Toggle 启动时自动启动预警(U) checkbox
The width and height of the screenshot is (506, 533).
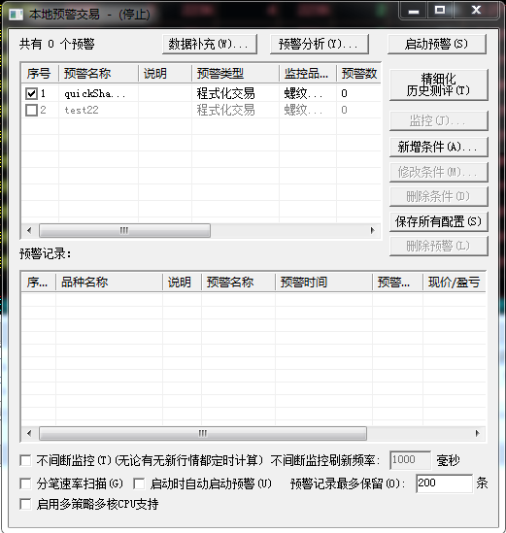(139, 483)
